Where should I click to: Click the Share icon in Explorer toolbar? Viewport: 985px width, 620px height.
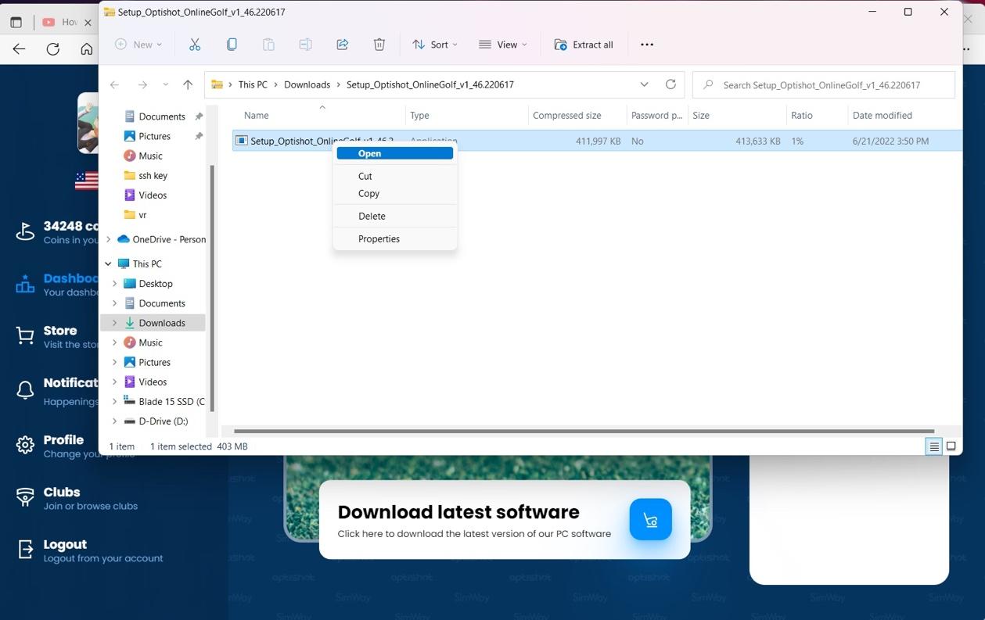pos(342,45)
